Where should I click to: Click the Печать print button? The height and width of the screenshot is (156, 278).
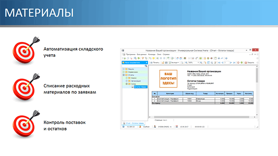click(x=155, y=62)
